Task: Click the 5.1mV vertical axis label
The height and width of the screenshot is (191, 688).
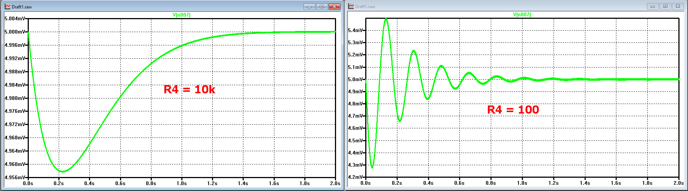Action: (x=355, y=67)
